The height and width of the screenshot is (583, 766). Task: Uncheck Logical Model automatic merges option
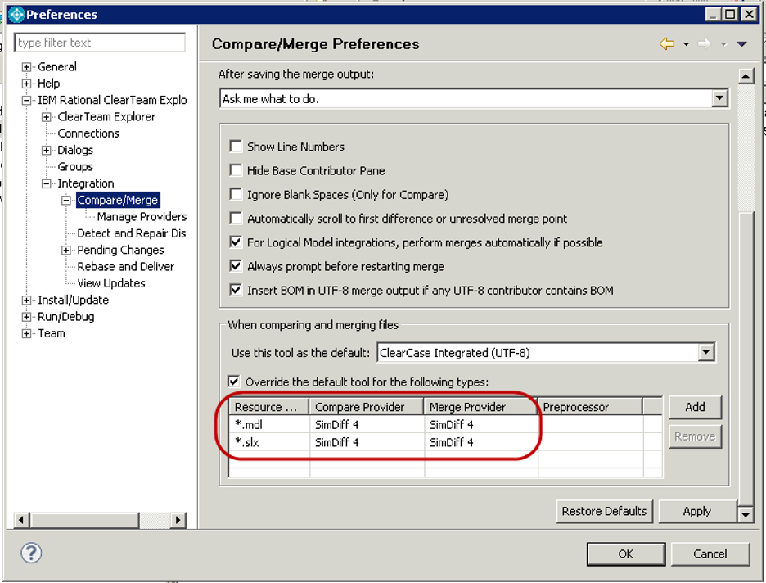pyautogui.click(x=236, y=242)
